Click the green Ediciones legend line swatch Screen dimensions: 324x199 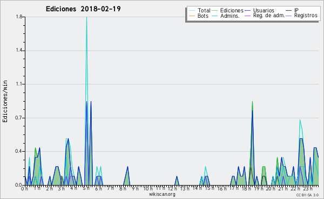point(215,11)
